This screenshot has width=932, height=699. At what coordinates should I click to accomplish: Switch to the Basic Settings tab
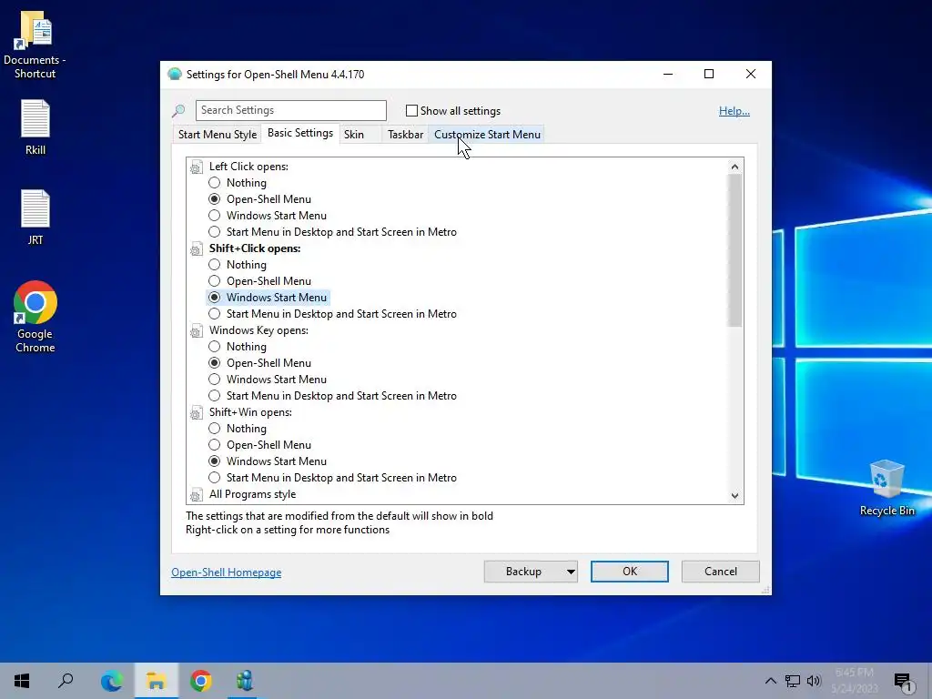click(x=300, y=133)
